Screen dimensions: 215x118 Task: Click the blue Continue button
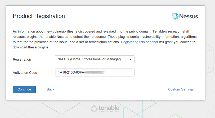(24, 89)
